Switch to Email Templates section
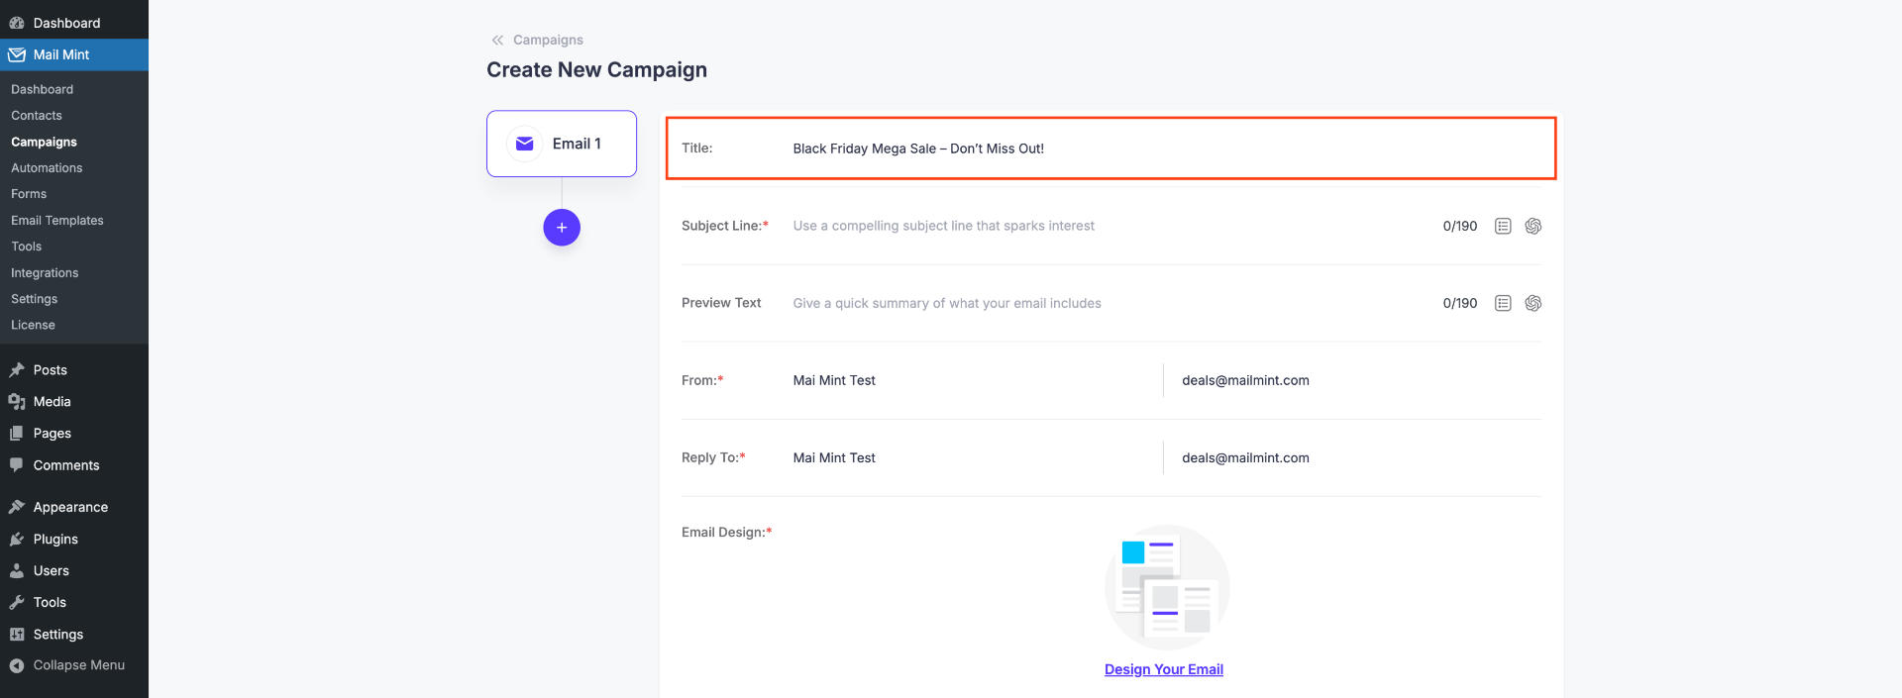The image size is (1902, 698). [56, 220]
